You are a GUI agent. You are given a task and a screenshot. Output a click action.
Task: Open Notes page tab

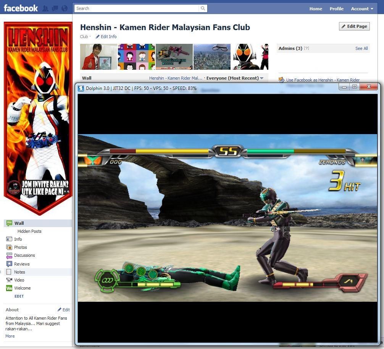pyautogui.click(x=19, y=272)
